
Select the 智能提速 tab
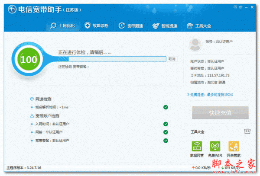(x=164, y=26)
